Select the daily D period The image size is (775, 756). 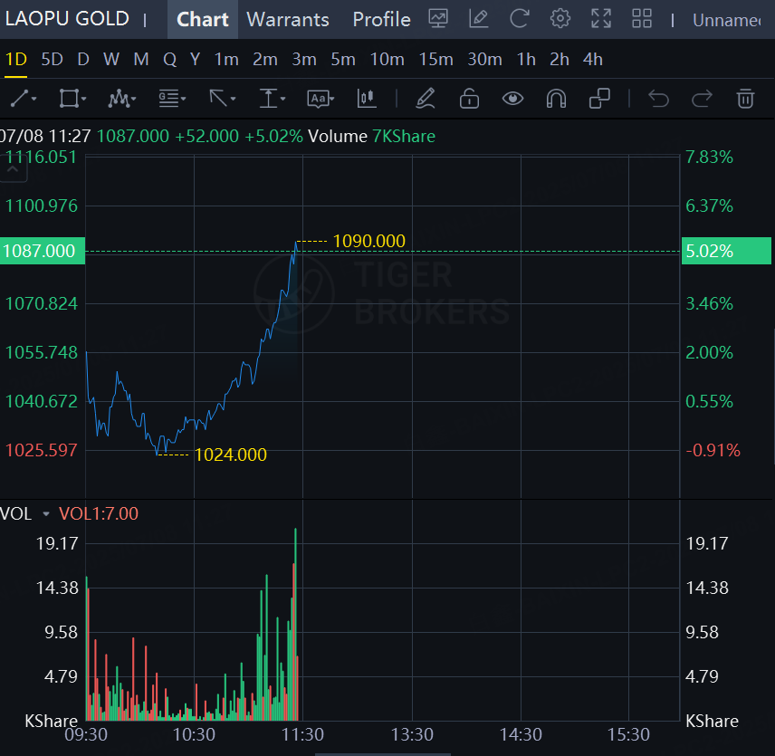(x=83, y=59)
